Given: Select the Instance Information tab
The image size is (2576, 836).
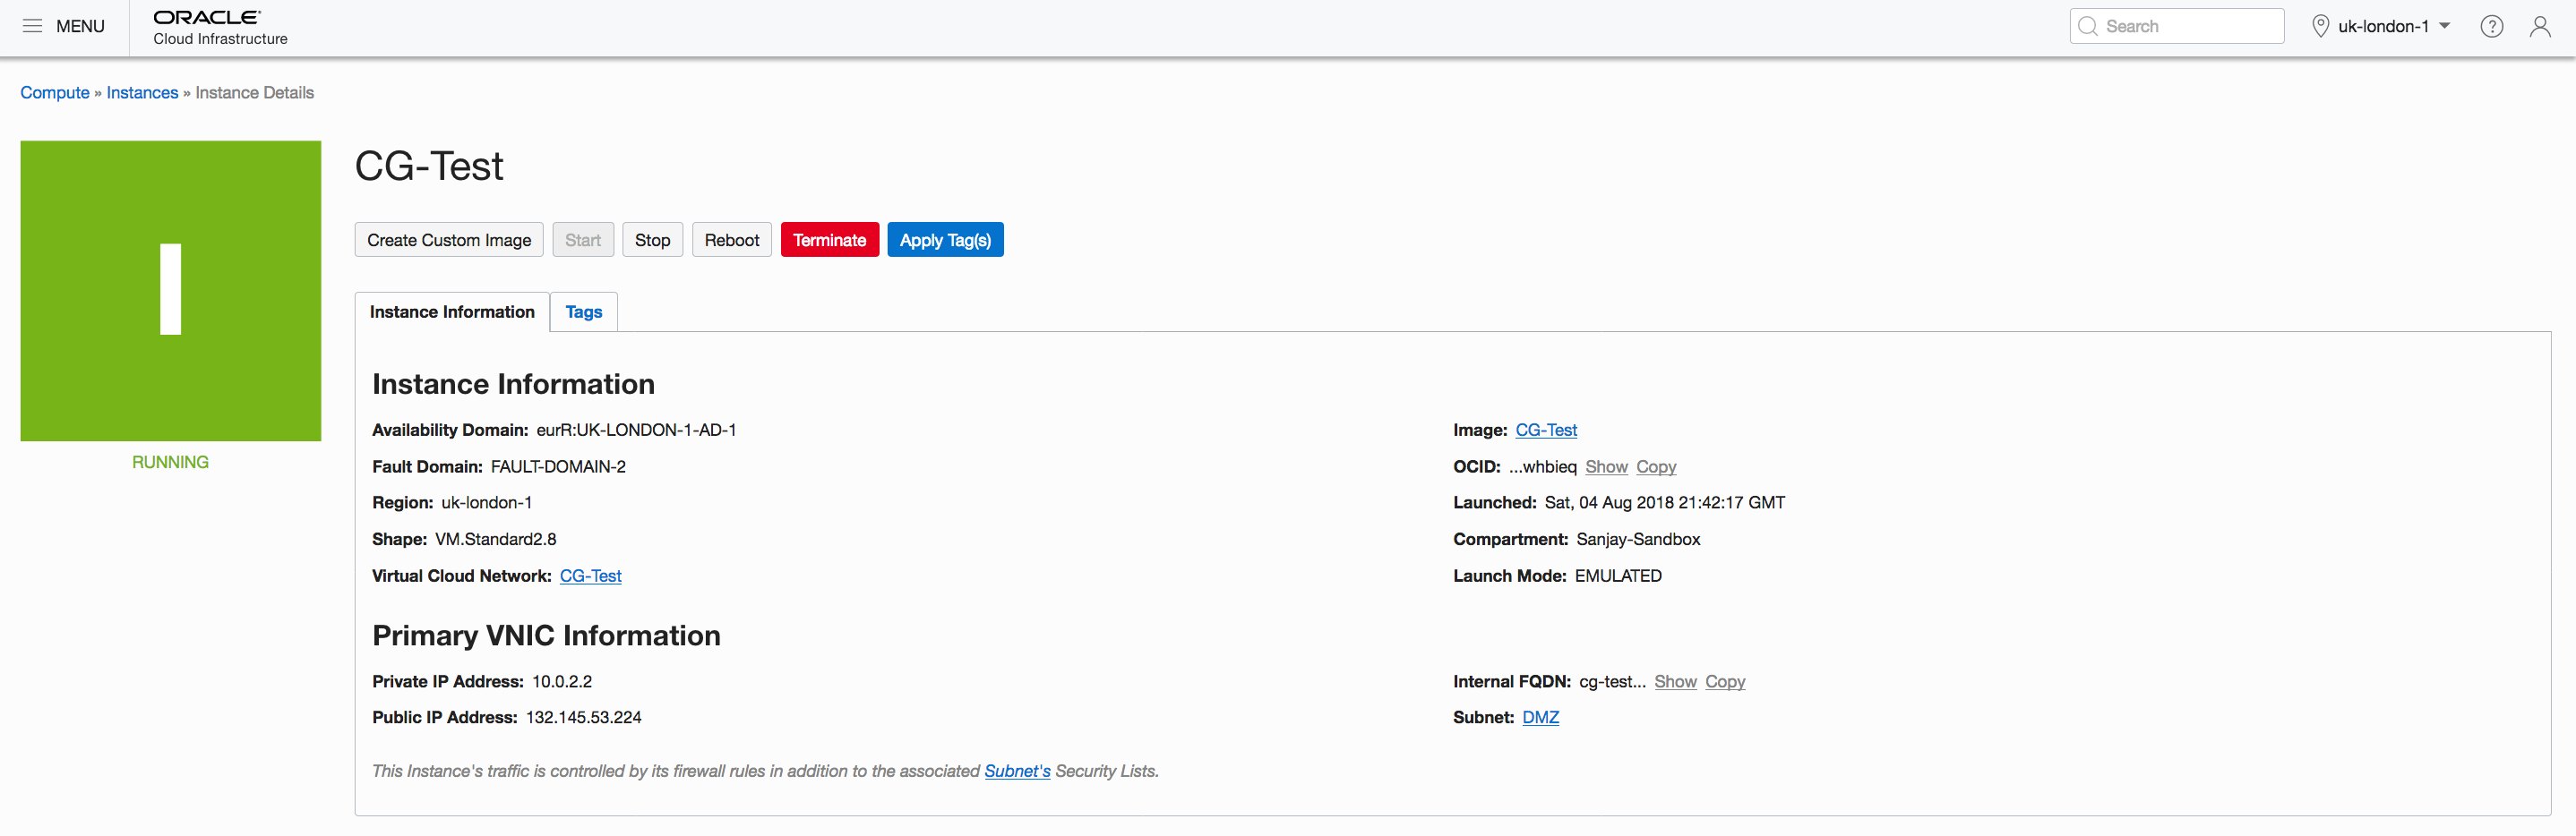Looking at the screenshot, I should coord(452,311).
